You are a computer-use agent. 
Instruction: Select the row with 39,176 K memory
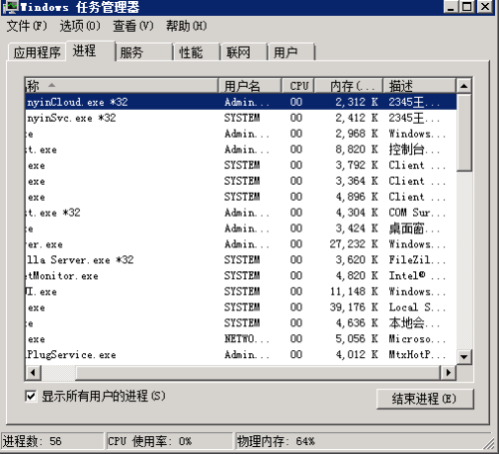pyautogui.click(x=241, y=307)
